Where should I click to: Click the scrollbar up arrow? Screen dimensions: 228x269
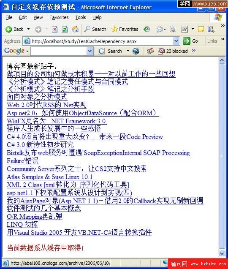[222, 60]
